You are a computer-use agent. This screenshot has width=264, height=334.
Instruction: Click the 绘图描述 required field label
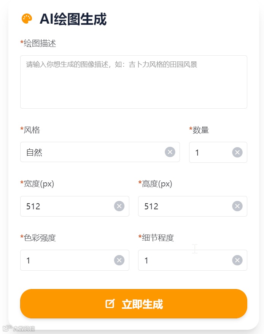pyautogui.click(x=38, y=43)
